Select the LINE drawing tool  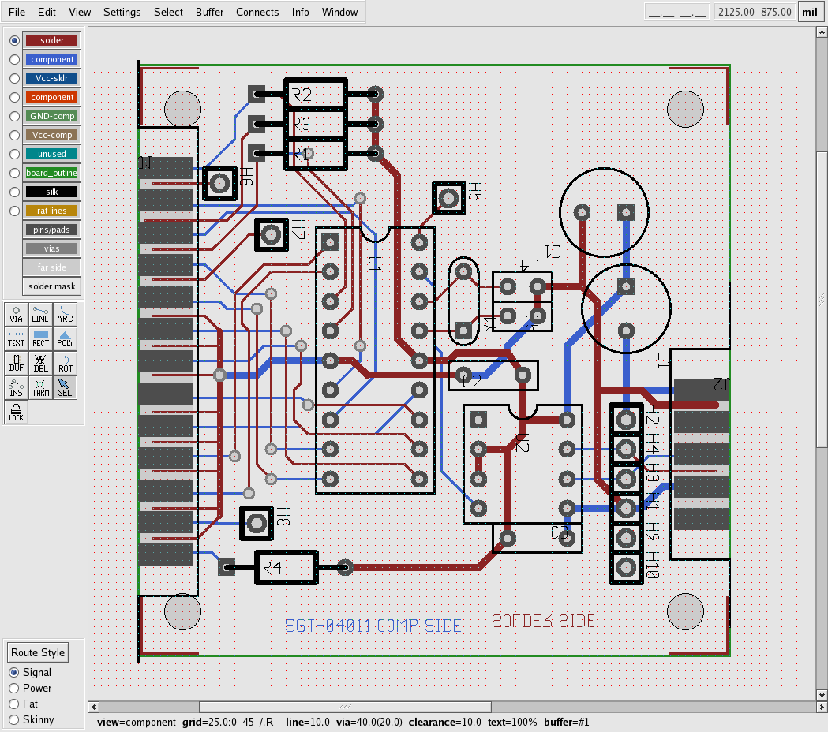point(40,315)
